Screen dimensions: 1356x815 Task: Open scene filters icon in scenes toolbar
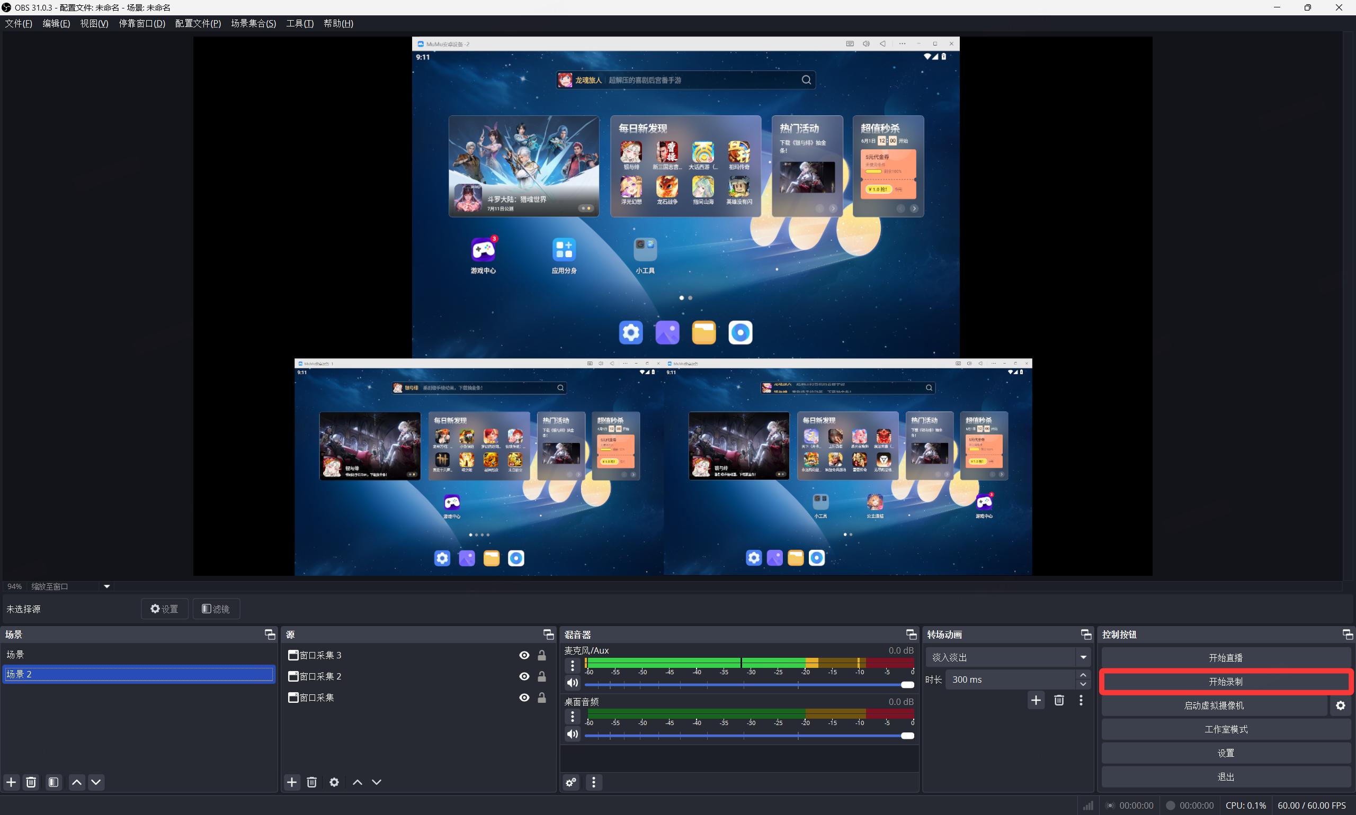(53, 782)
